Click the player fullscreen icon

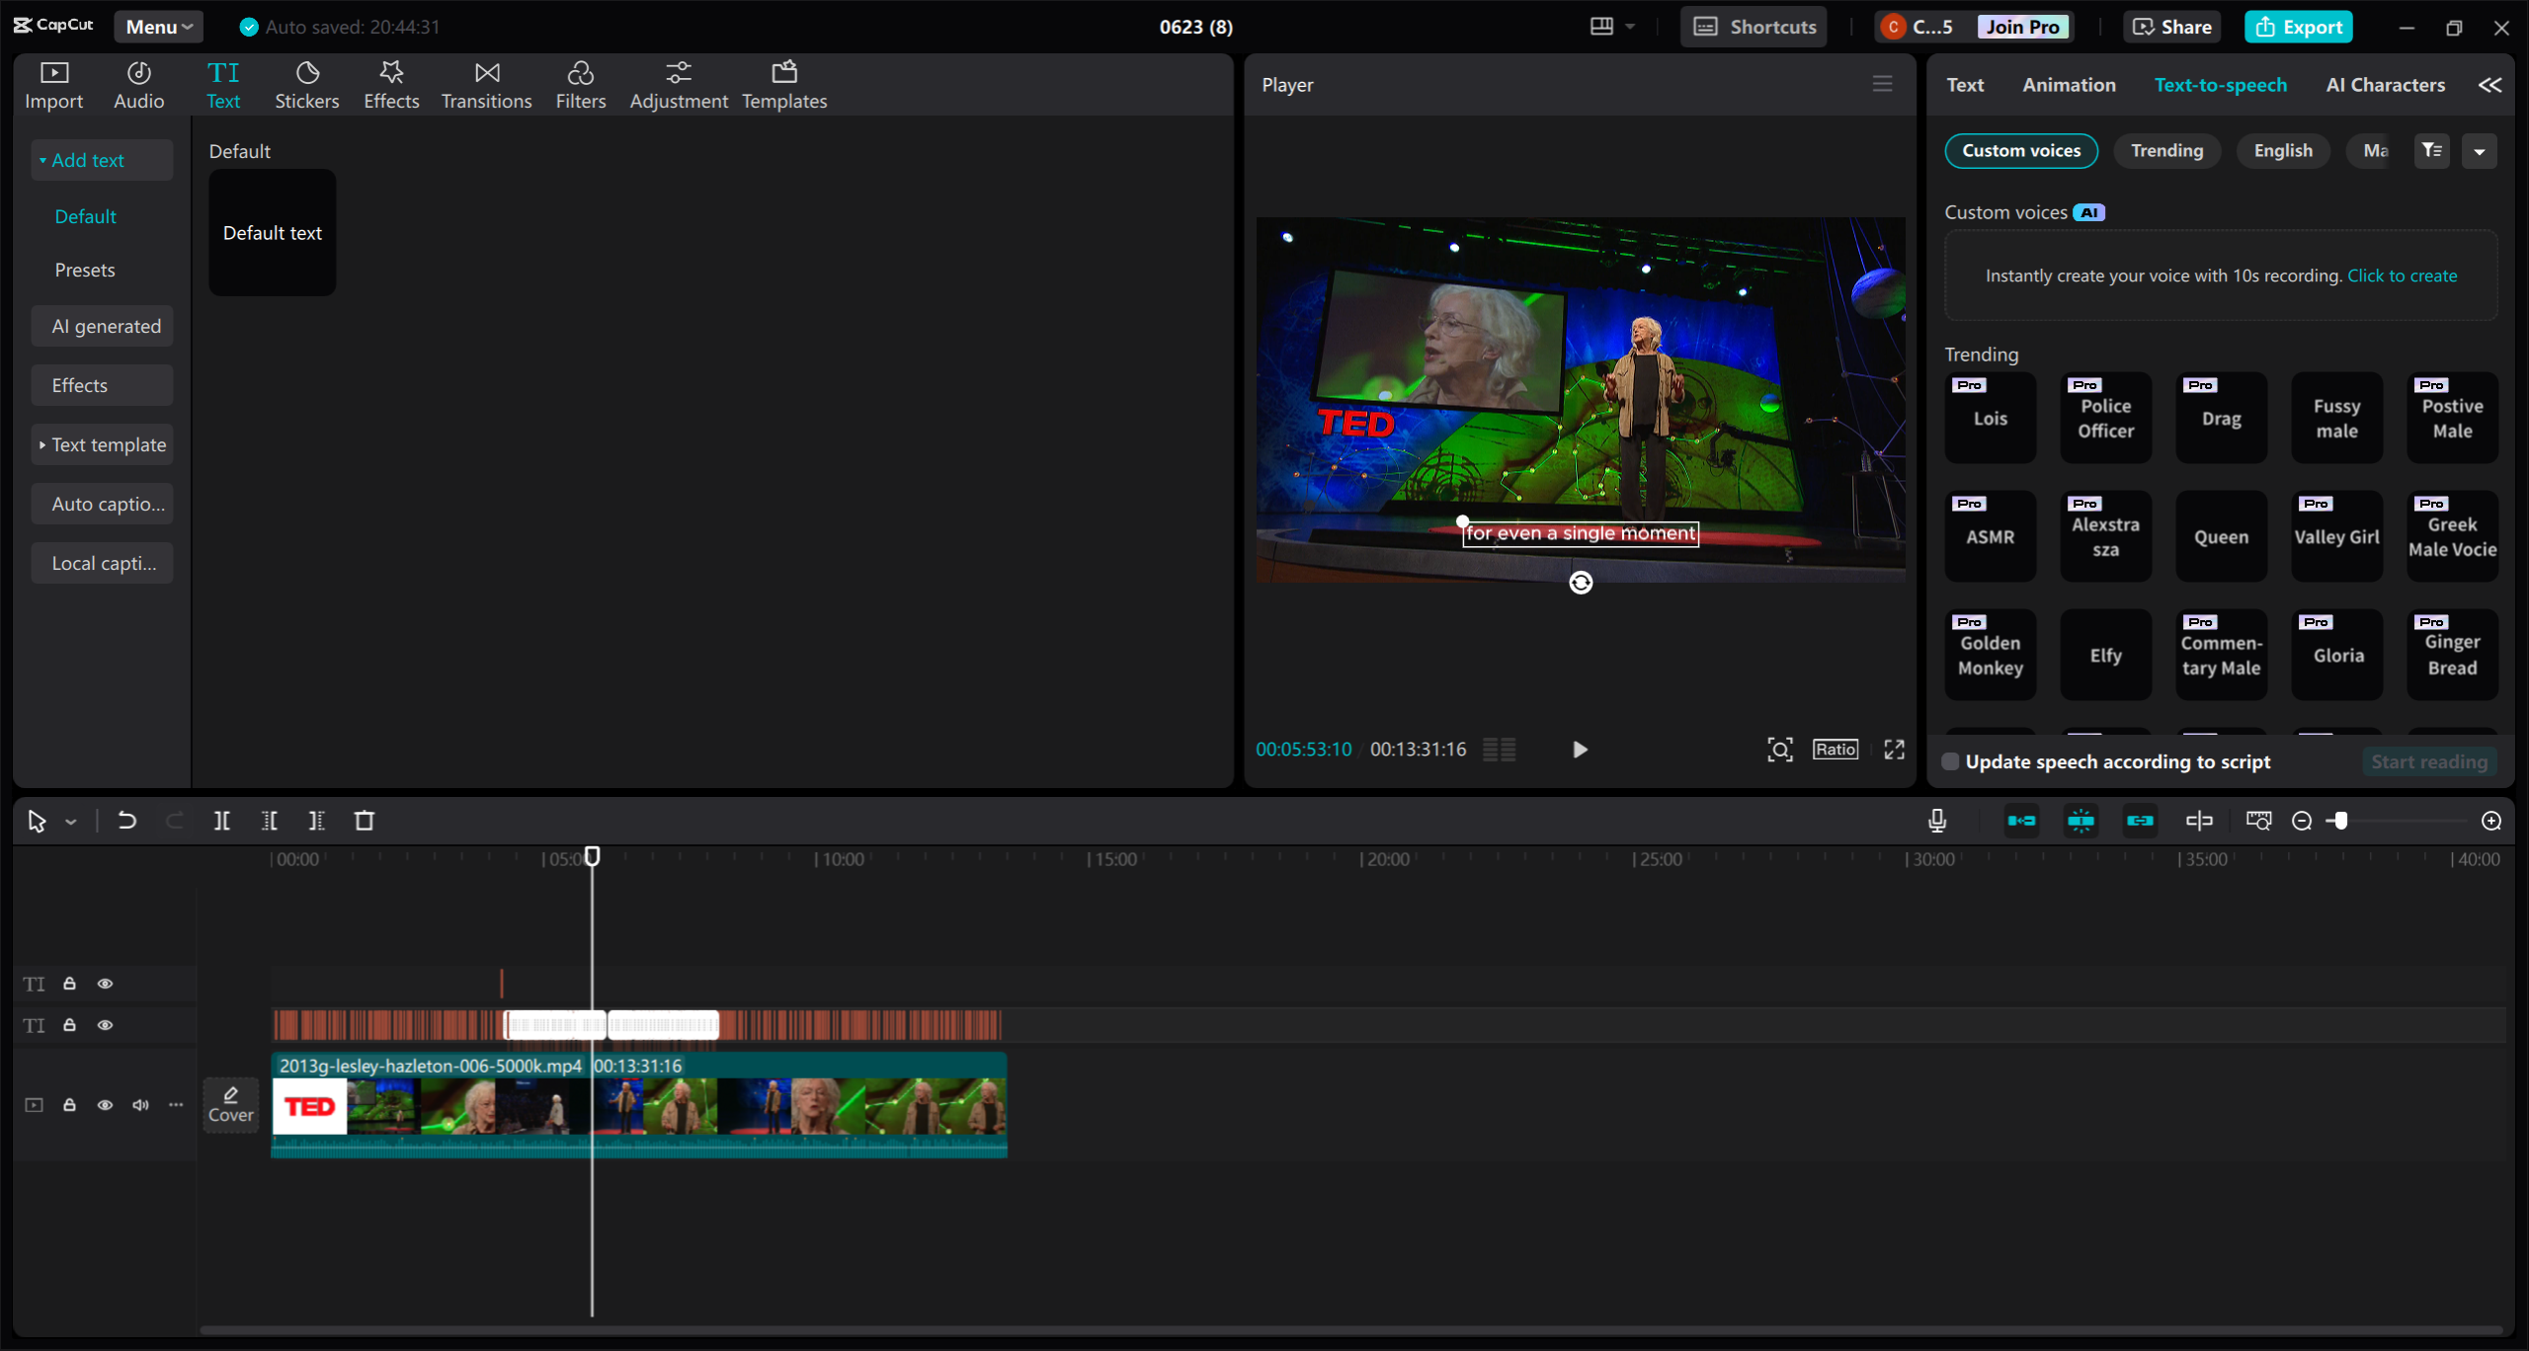(1894, 750)
